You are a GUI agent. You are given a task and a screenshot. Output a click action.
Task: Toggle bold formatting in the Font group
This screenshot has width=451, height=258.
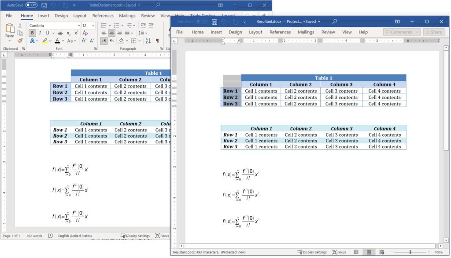32,33
